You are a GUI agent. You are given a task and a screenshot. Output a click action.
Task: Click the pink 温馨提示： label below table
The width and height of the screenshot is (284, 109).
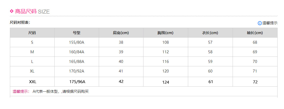(x=21, y=92)
